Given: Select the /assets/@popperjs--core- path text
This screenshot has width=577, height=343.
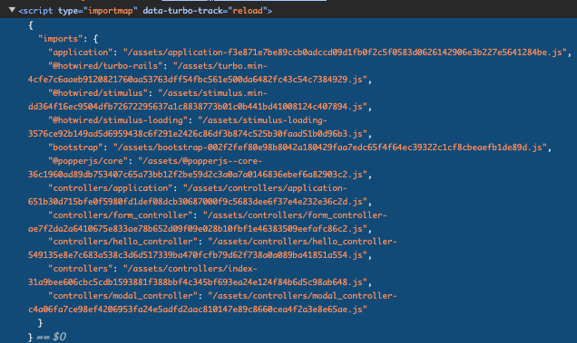Looking at the screenshot, I should [x=200, y=161].
